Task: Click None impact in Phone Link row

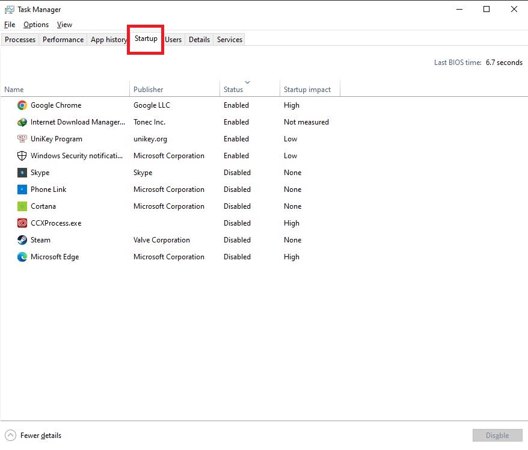Action: tap(292, 190)
